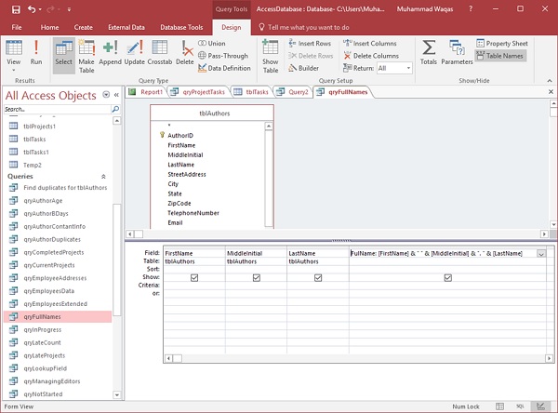The height and width of the screenshot is (413, 558).
Task: Open the External Data ribbon tab
Action: point(125,27)
